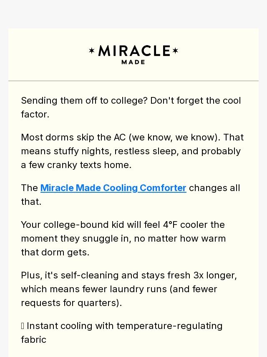
Task: Click the Most dorms skip the AC paragraph
Action: [x=132, y=151]
